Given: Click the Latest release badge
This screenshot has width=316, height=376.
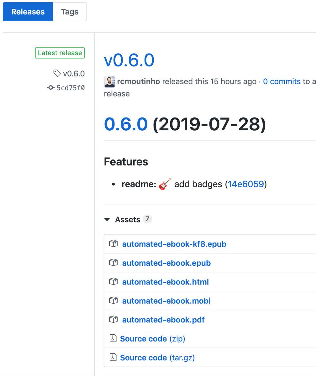Looking at the screenshot, I should pos(60,53).
